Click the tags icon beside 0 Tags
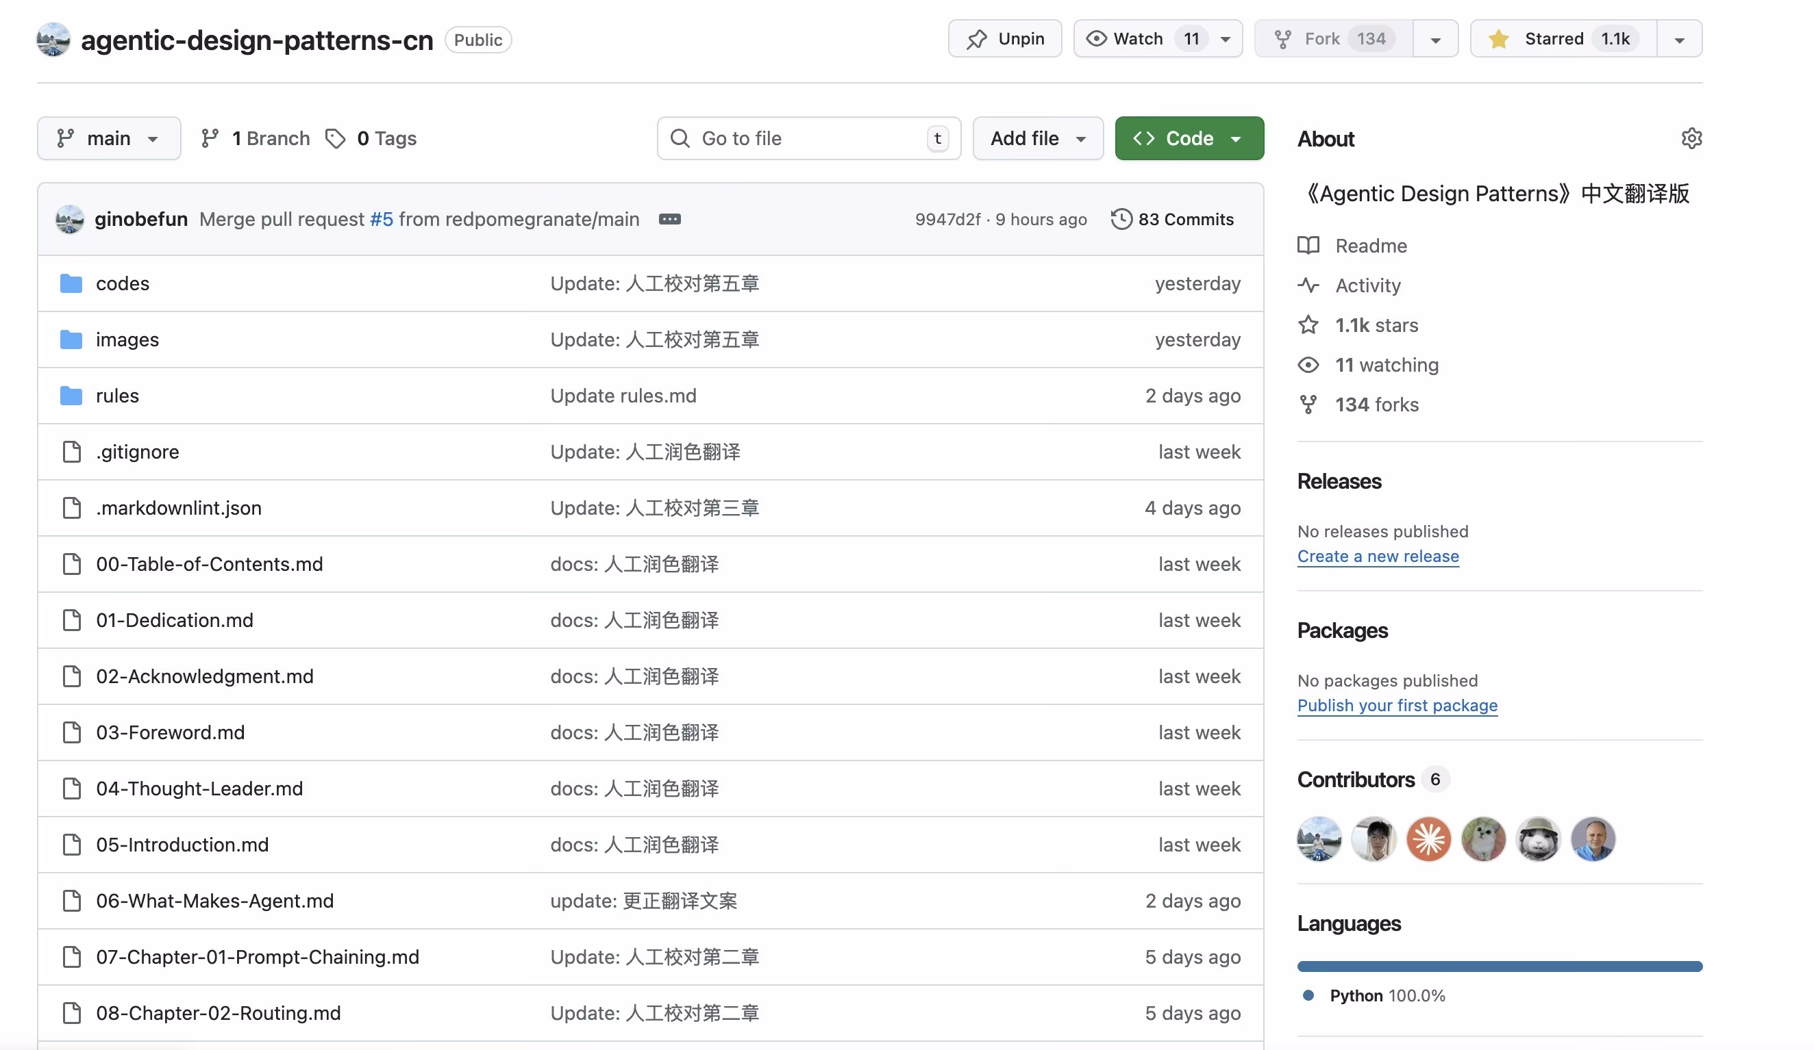 (x=336, y=138)
